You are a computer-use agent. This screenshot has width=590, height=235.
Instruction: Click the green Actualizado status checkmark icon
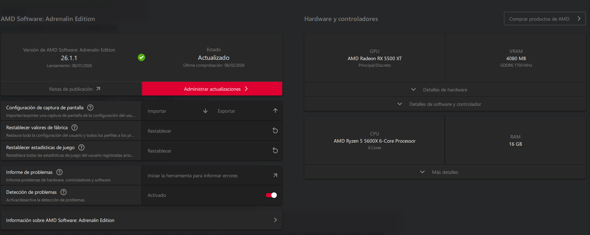tap(141, 57)
